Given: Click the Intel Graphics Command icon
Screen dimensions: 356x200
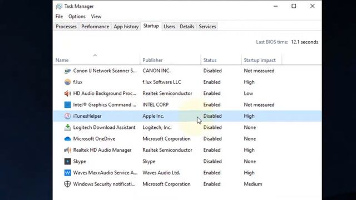Looking at the screenshot, I should pos(67,105).
